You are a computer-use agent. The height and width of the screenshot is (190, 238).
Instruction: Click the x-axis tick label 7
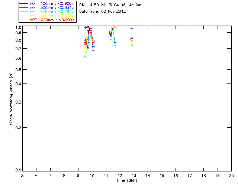click(x=50, y=176)
